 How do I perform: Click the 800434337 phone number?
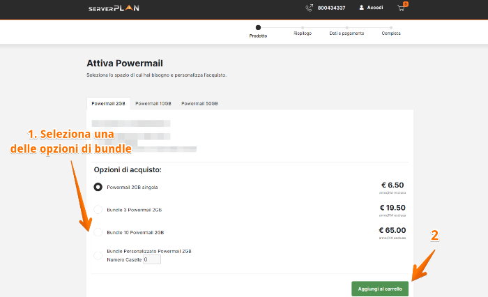pos(330,8)
